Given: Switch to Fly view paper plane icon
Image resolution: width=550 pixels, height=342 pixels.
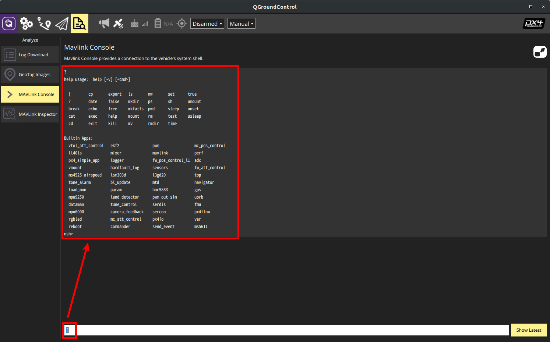Looking at the screenshot, I should (62, 24).
